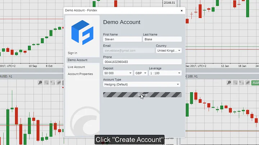The width and height of the screenshot is (259, 145).
Task: Open the h1 timeframe selector in the UK 100 chart
Action: pos(241,83)
